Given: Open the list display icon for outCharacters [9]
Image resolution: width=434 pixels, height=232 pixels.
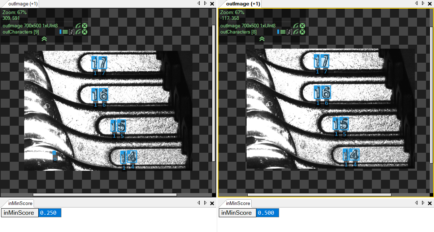Looking at the screenshot, I should (65, 32).
